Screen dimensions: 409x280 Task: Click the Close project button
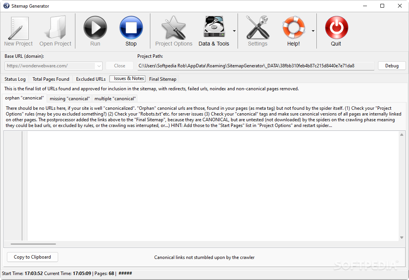point(119,66)
